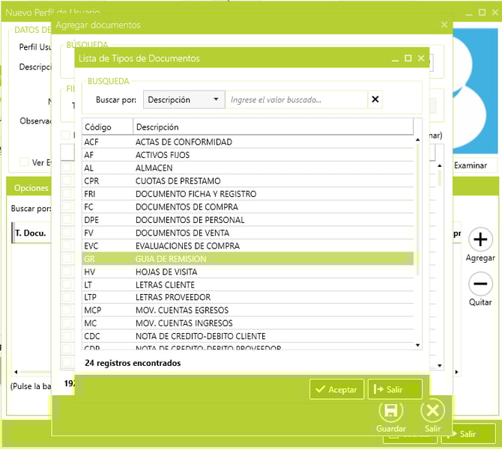This screenshot has width=502, height=452.
Task: Sort by the Código column header
Action: point(107,126)
